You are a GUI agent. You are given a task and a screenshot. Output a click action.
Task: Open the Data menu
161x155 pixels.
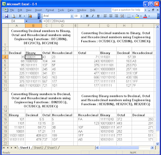pos(70,10)
